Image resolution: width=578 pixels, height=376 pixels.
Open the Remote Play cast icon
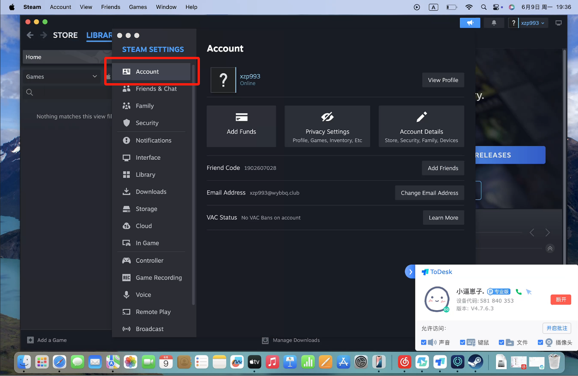pyautogui.click(x=126, y=312)
